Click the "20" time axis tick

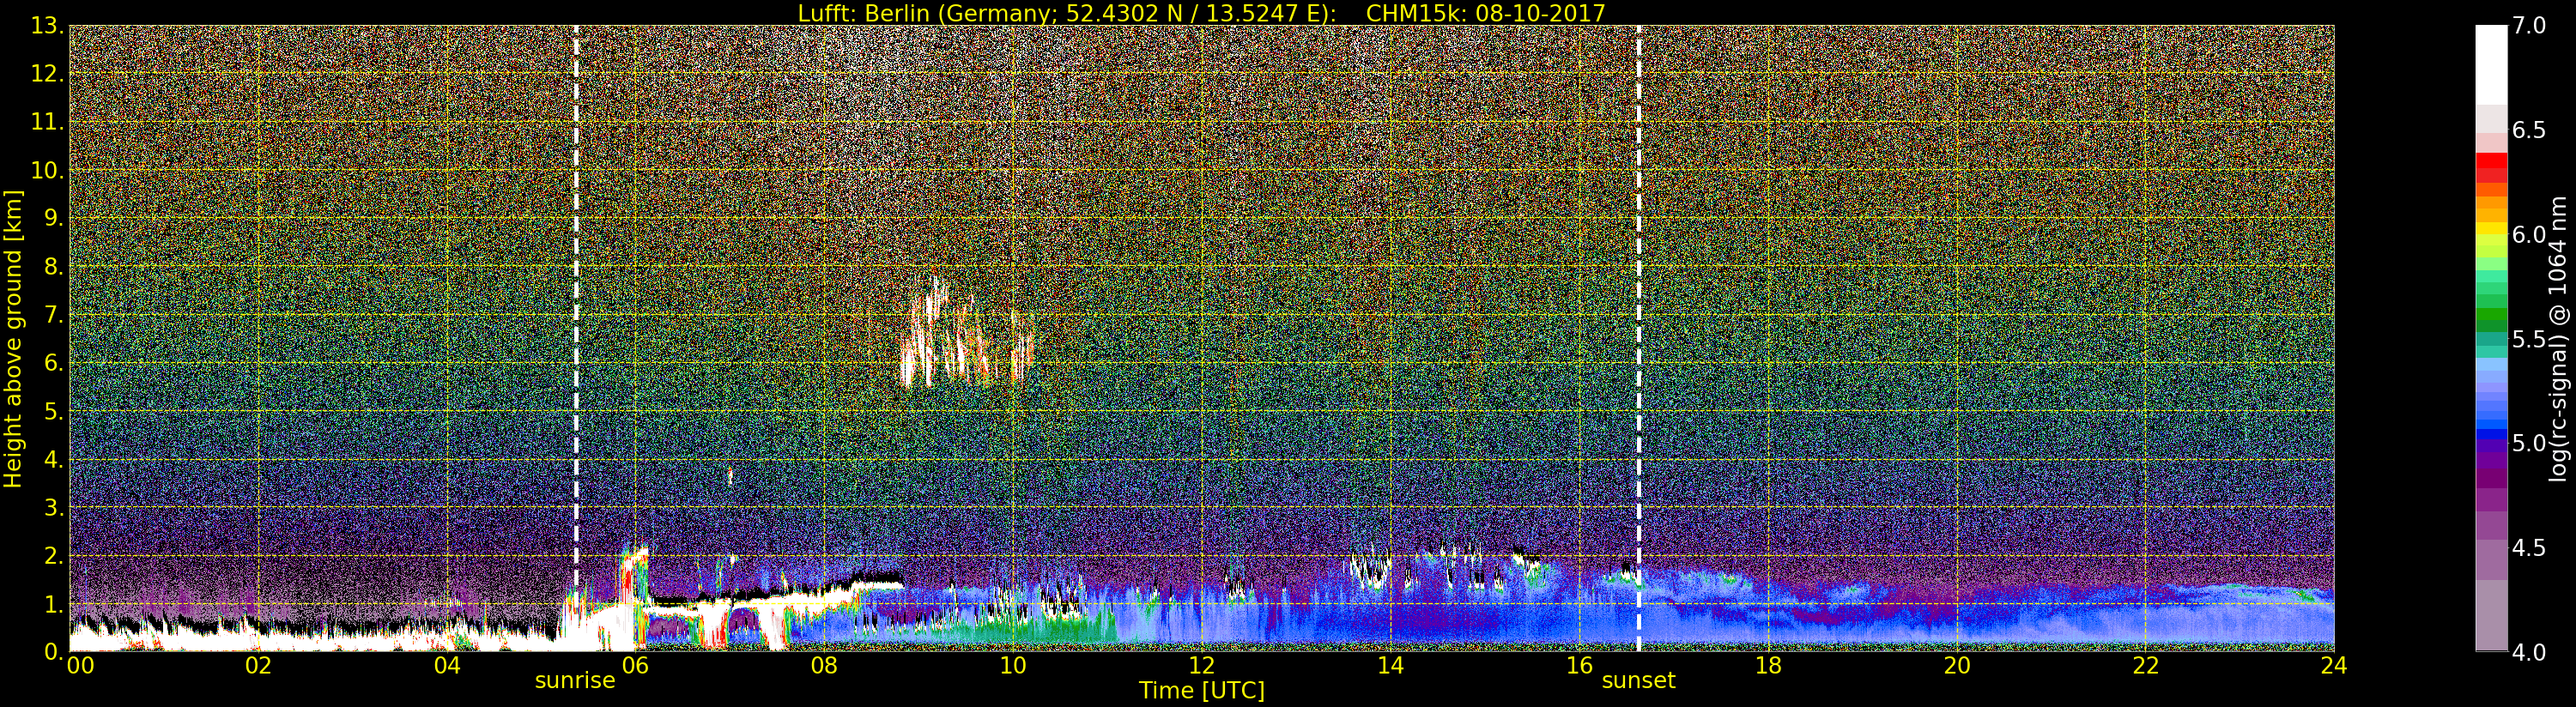click(x=1957, y=666)
